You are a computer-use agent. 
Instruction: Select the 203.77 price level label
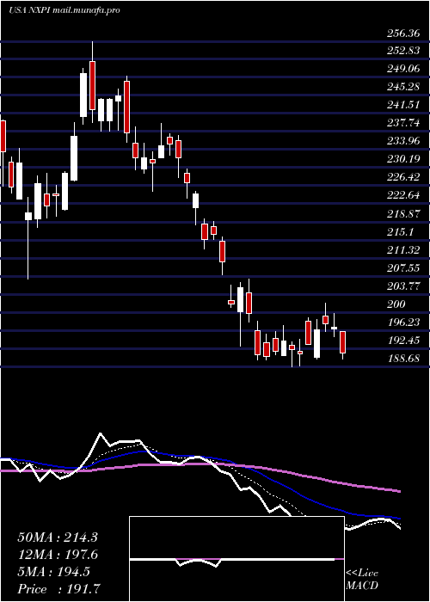click(x=403, y=286)
